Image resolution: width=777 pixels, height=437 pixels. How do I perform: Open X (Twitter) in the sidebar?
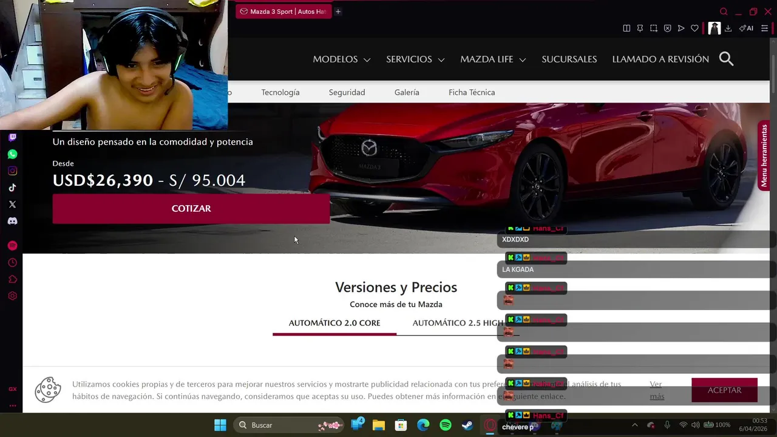pyautogui.click(x=12, y=205)
